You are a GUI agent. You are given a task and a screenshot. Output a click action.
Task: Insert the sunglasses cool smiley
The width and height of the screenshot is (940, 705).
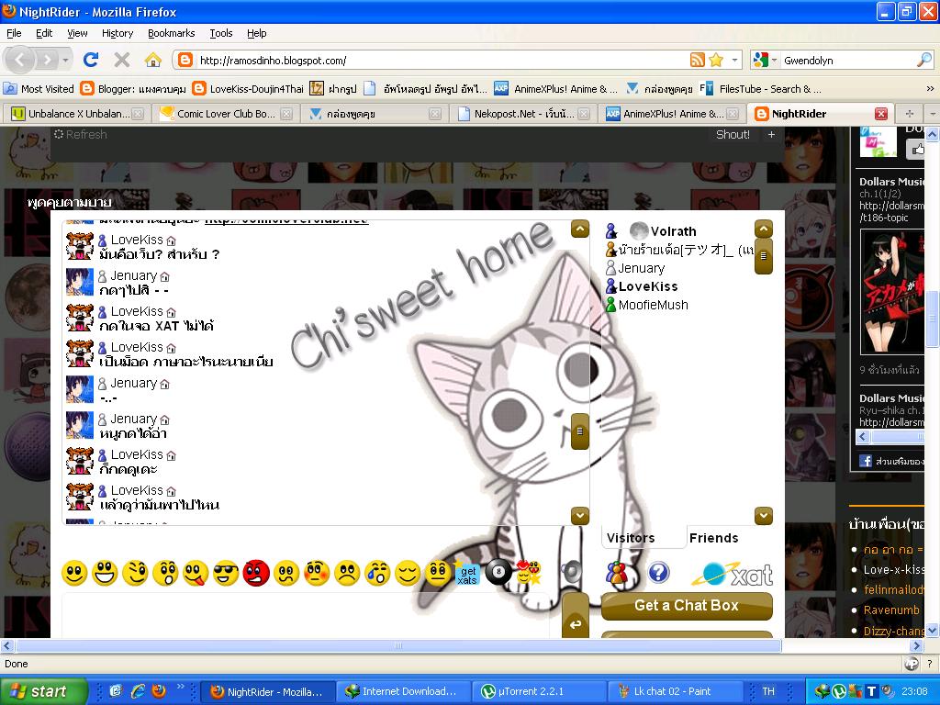click(x=226, y=573)
